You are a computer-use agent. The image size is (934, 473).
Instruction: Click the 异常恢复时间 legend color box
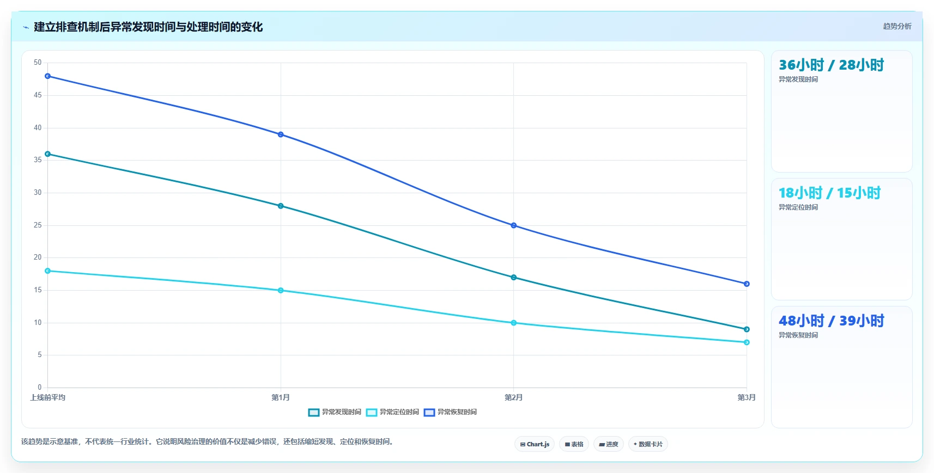(429, 412)
